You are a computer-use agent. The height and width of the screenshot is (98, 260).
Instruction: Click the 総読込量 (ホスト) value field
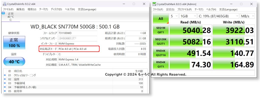point(136,33)
